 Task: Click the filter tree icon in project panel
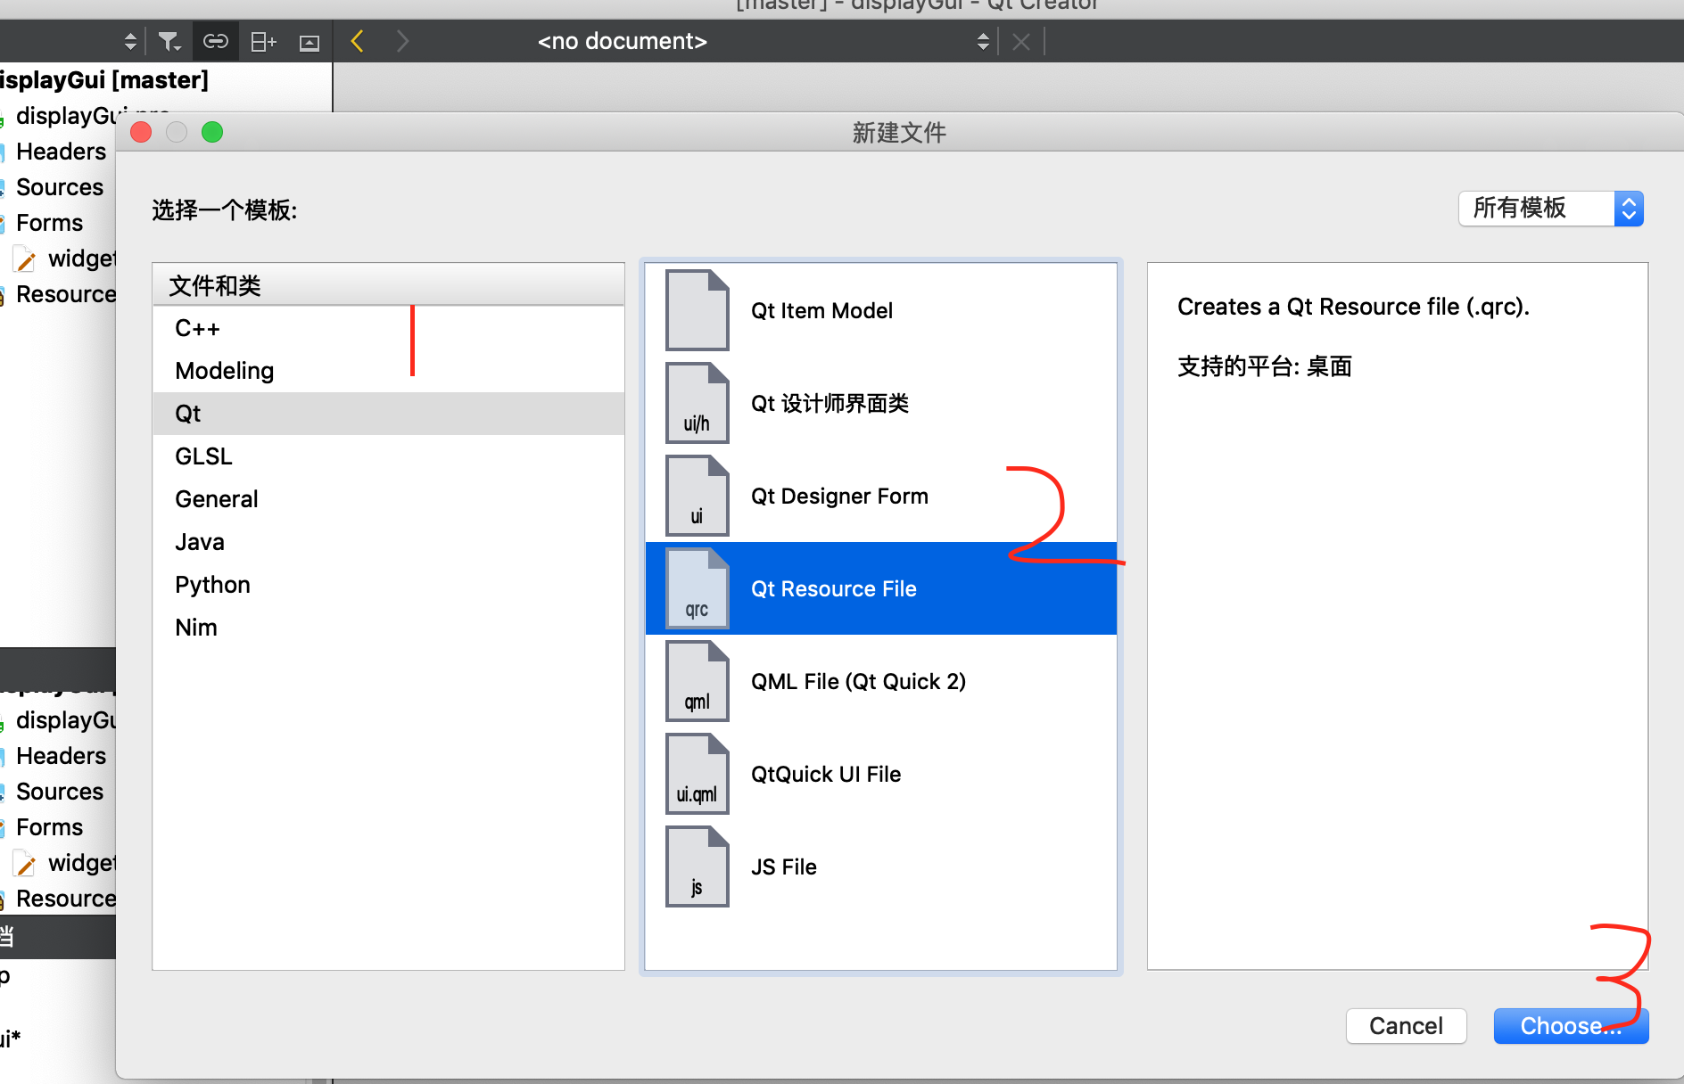tap(169, 41)
